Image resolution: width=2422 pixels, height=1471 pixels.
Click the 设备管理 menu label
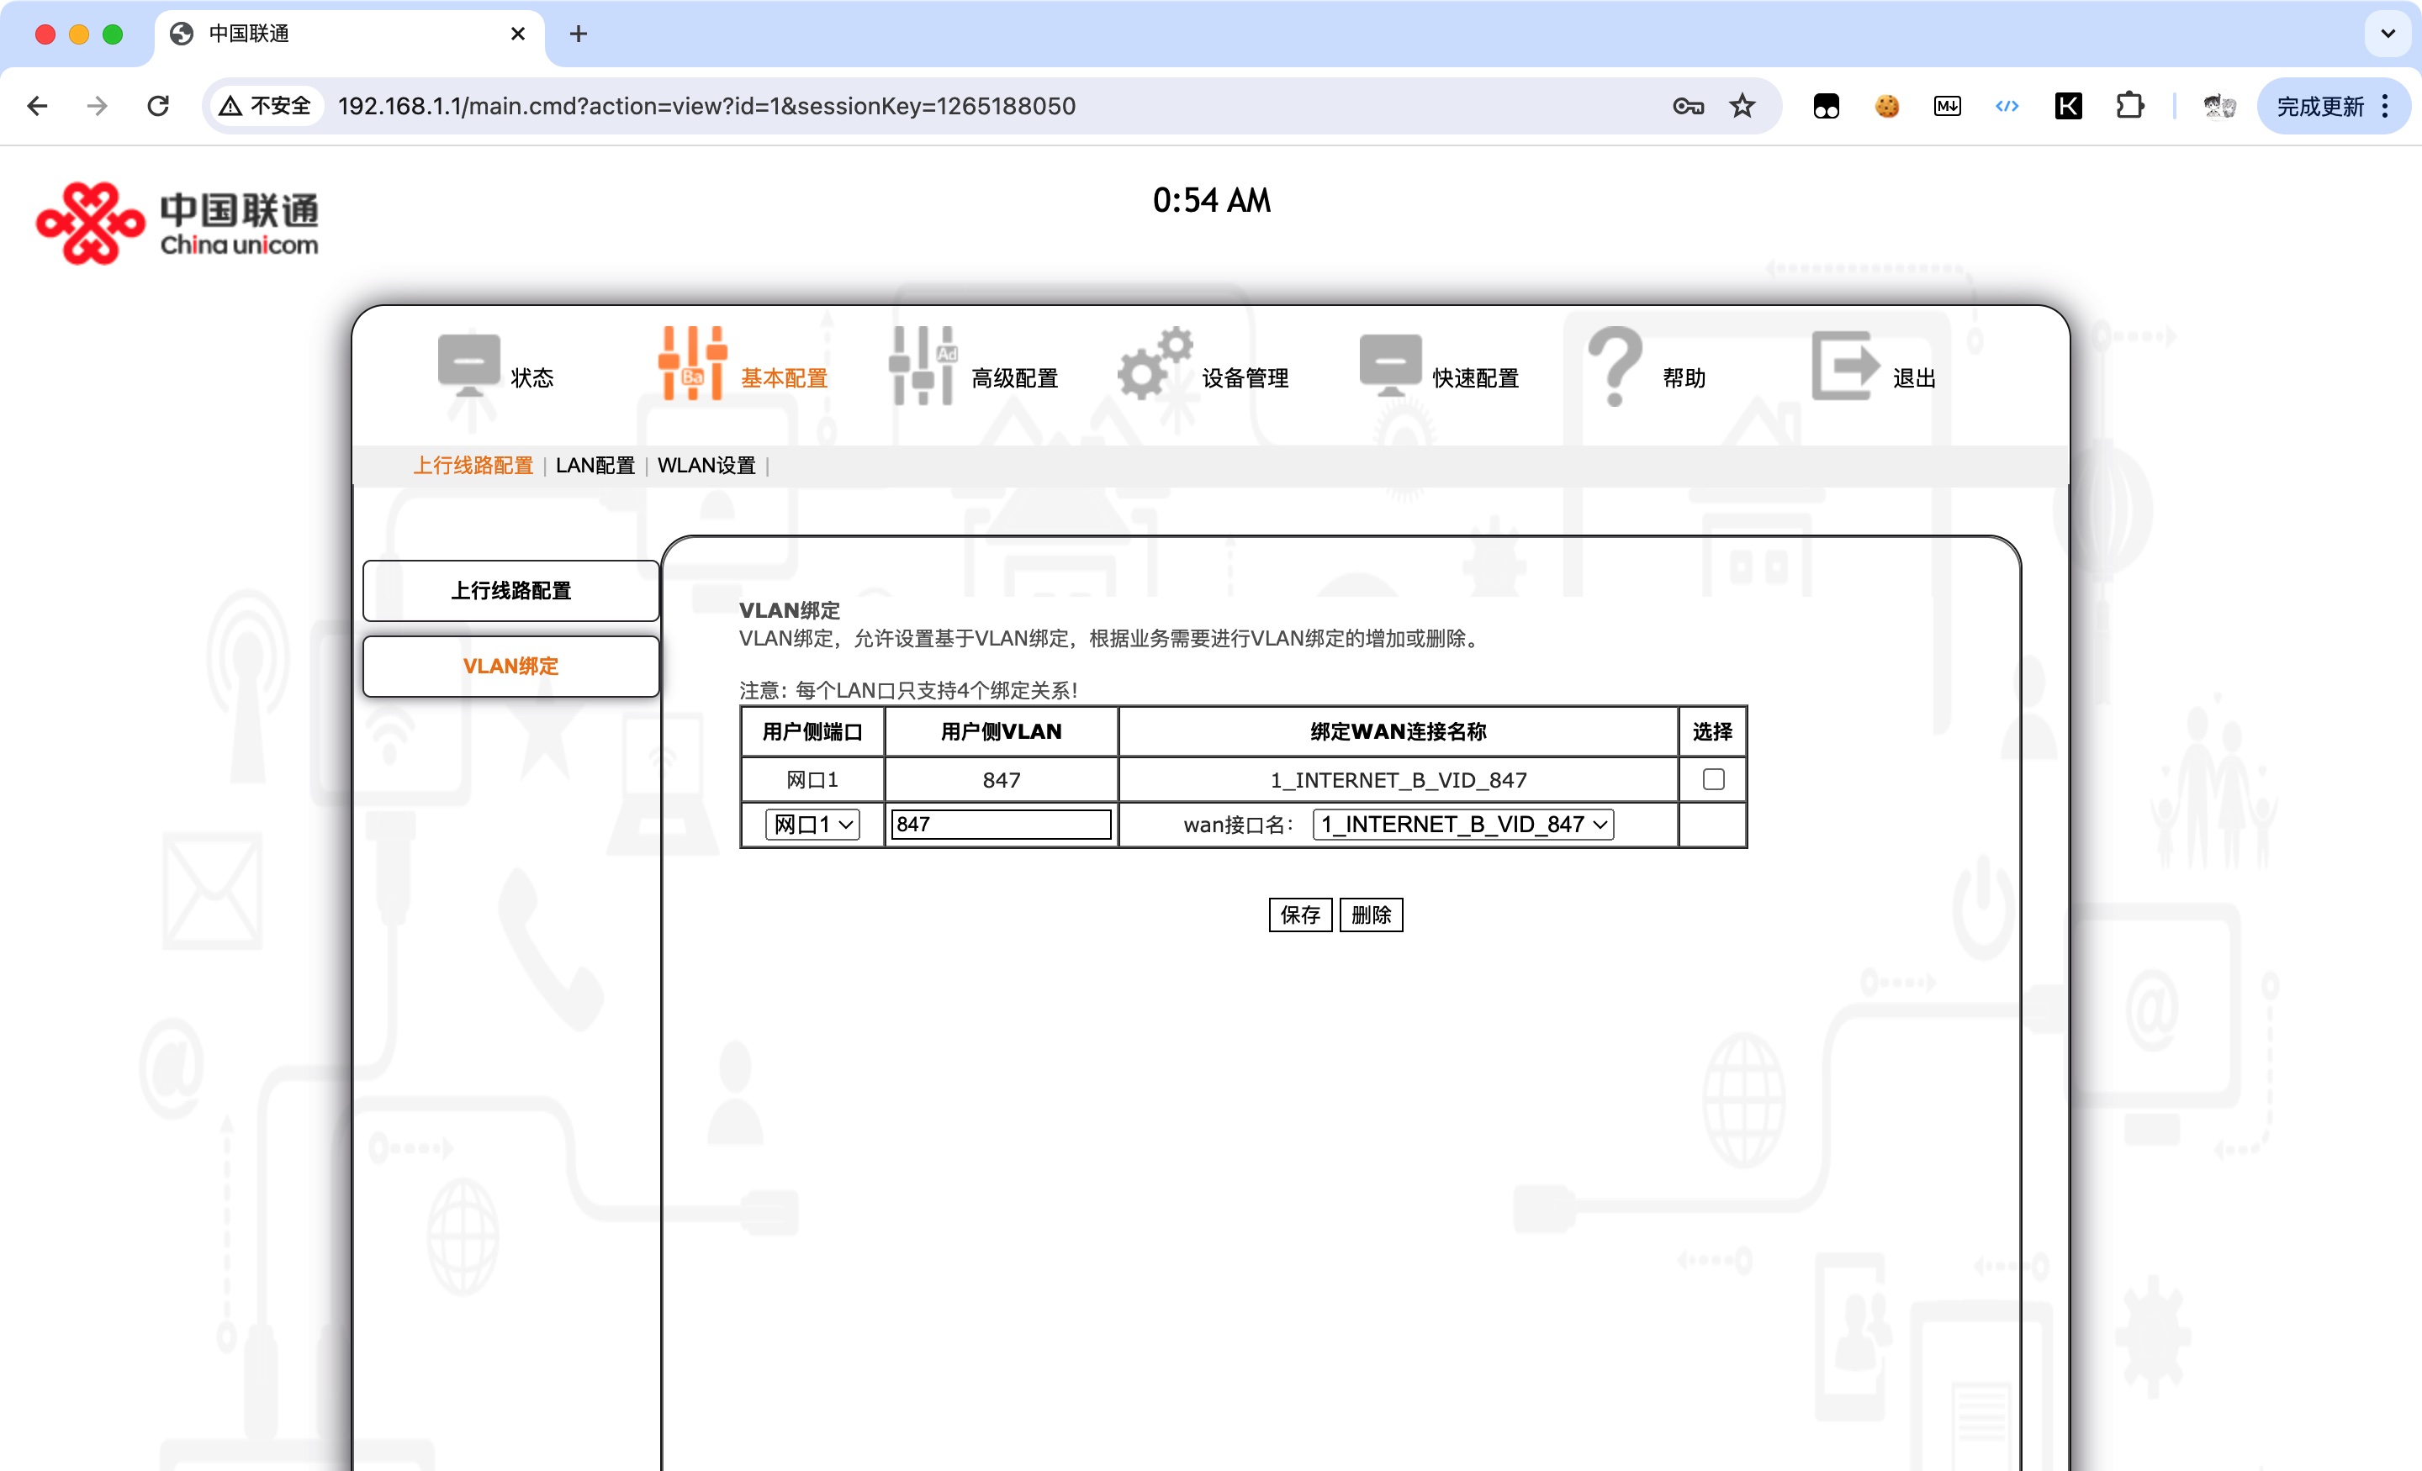coord(1245,378)
